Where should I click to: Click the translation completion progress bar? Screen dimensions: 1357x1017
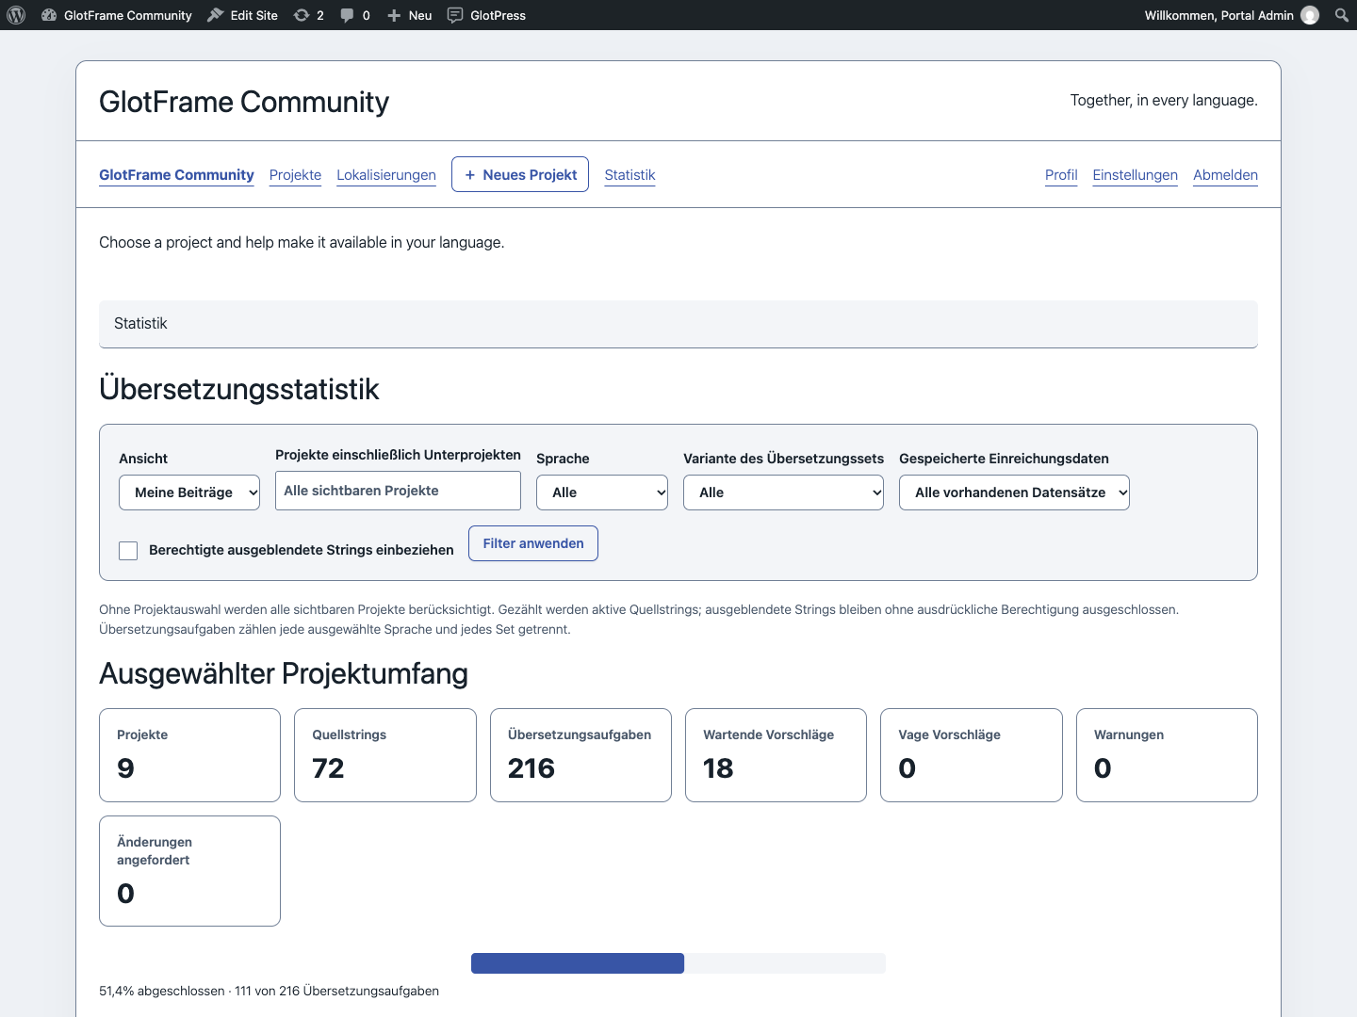coord(678,963)
